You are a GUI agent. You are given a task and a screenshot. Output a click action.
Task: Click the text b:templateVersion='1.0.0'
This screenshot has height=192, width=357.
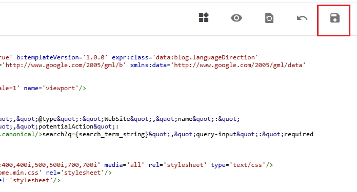[62, 57]
